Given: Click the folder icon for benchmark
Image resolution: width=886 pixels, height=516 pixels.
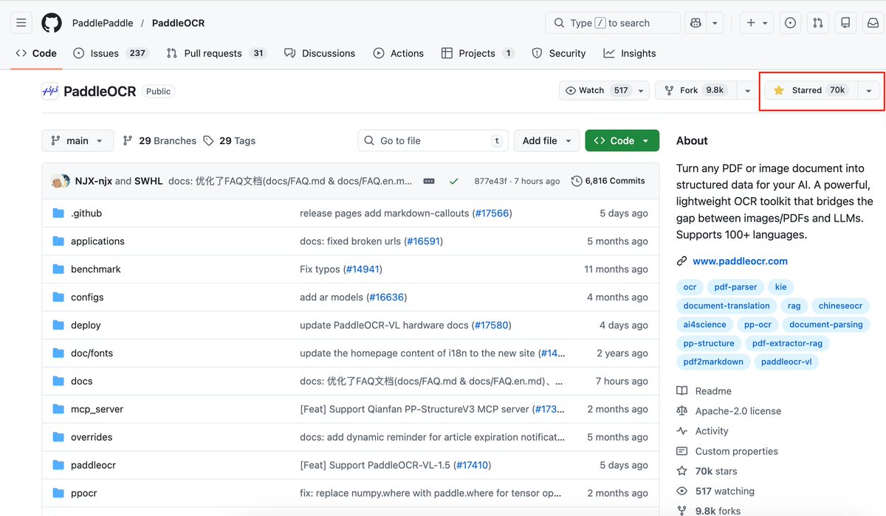Looking at the screenshot, I should (x=58, y=269).
